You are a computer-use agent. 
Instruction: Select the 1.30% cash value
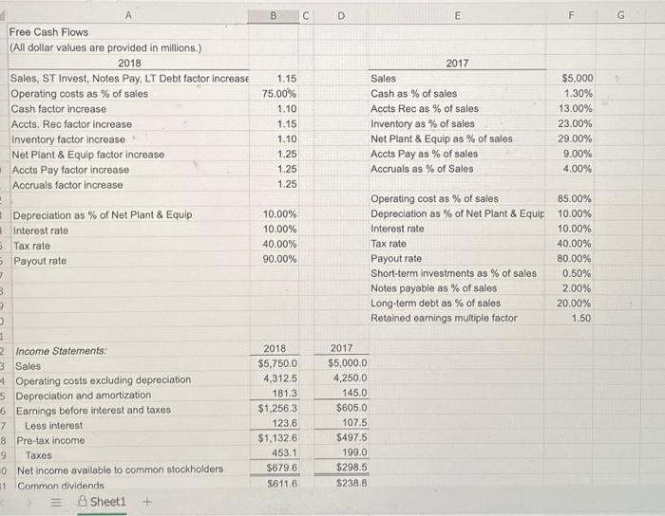click(x=578, y=93)
